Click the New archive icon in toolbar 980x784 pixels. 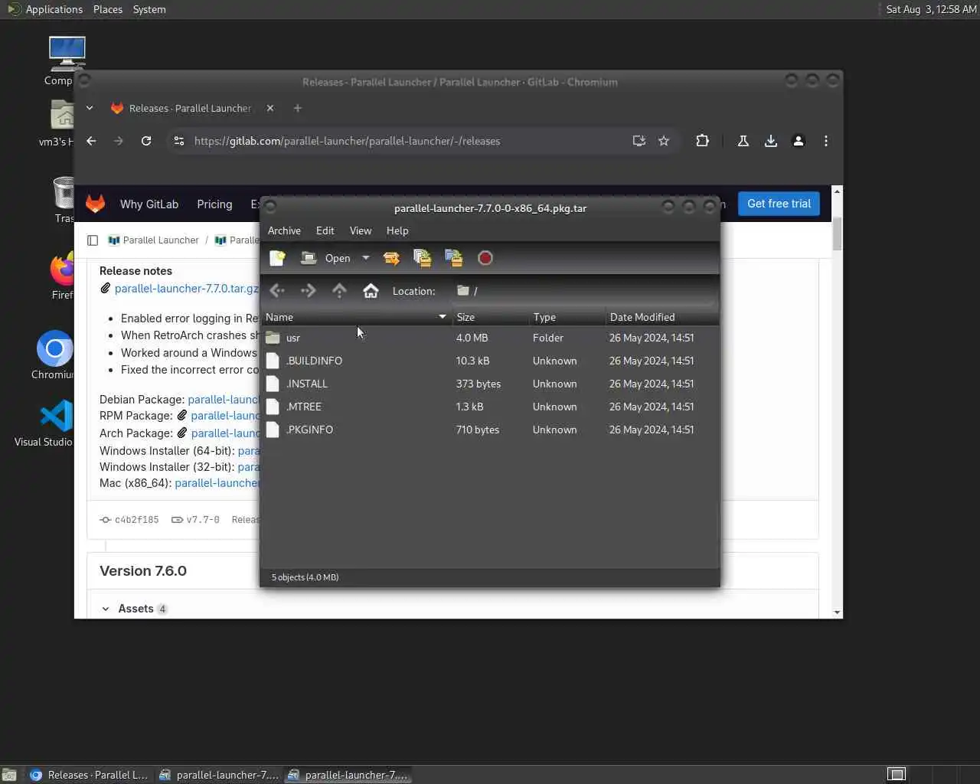(277, 258)
